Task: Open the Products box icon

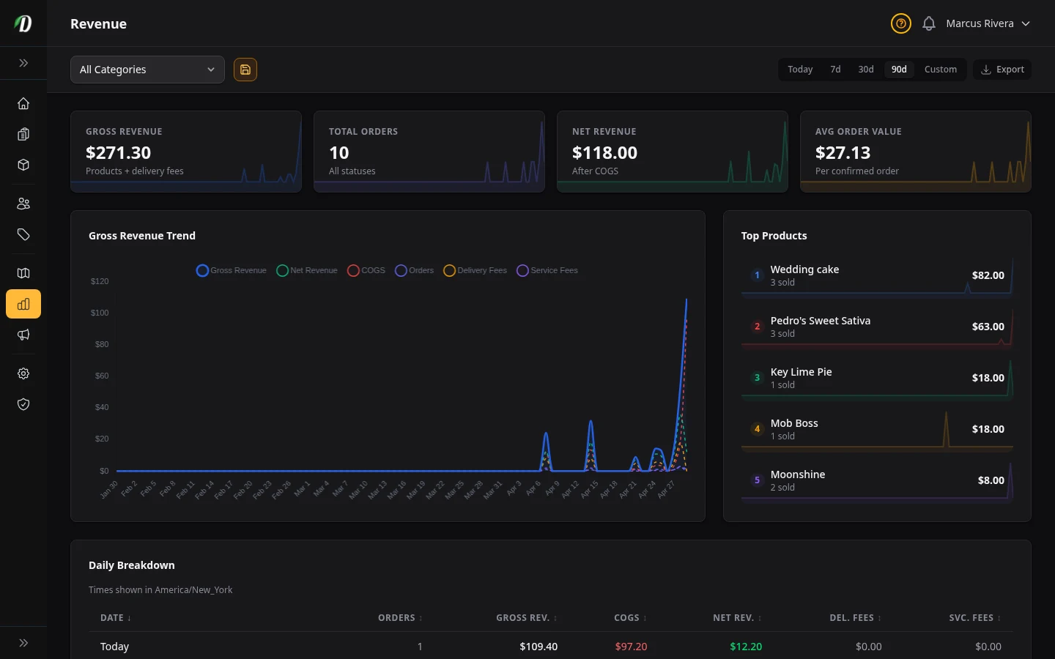Action: click(23, 165)
